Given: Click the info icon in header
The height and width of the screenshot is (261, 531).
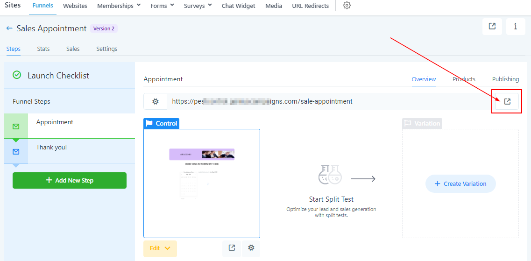Looking at the screenshot, I should click(x=516, y=27).
